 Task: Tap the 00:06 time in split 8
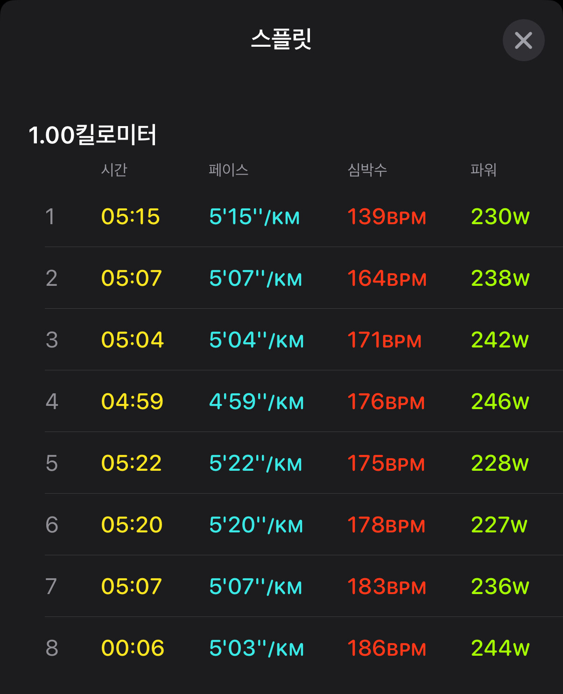[133, 648]
